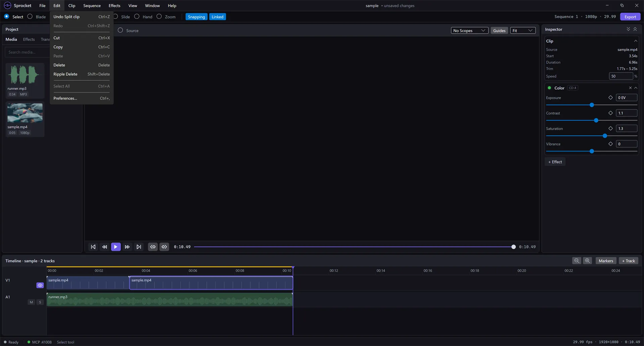Select the sample.mp4 video thumbnail
This screenshot has width=644, height=346.
point(25,113)
